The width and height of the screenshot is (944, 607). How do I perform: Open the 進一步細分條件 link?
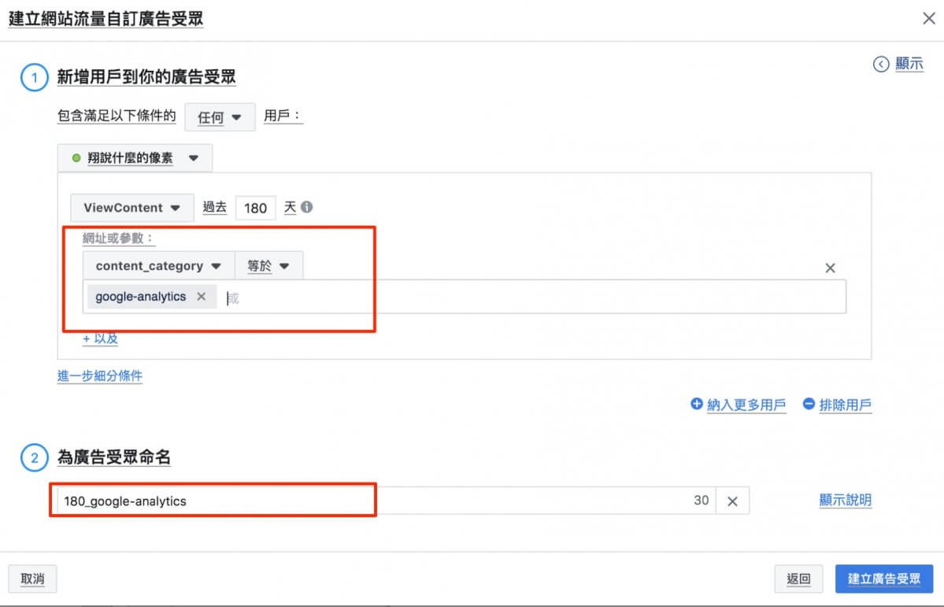pyautogui.click(x=100, y=376)
